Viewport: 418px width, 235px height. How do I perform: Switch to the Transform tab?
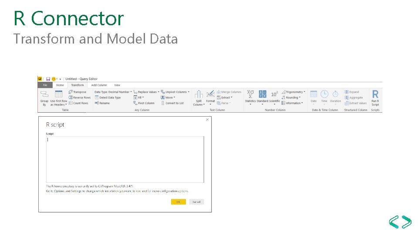click(x=78, y=85)
